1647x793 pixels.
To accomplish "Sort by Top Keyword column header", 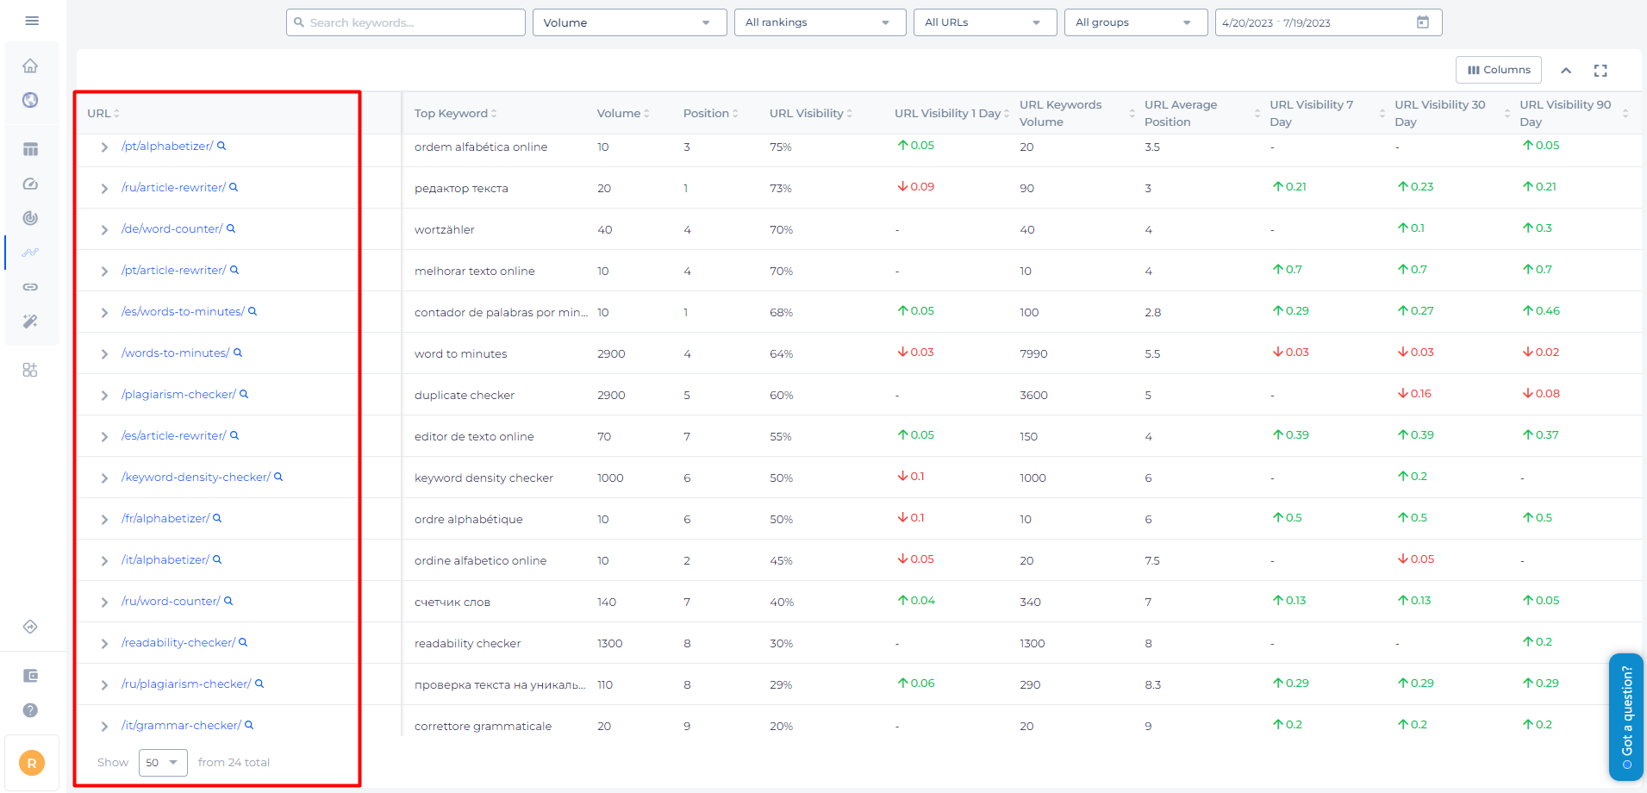I will pos(455,113).
